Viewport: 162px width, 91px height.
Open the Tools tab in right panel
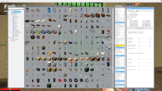(x=119, y=6)
